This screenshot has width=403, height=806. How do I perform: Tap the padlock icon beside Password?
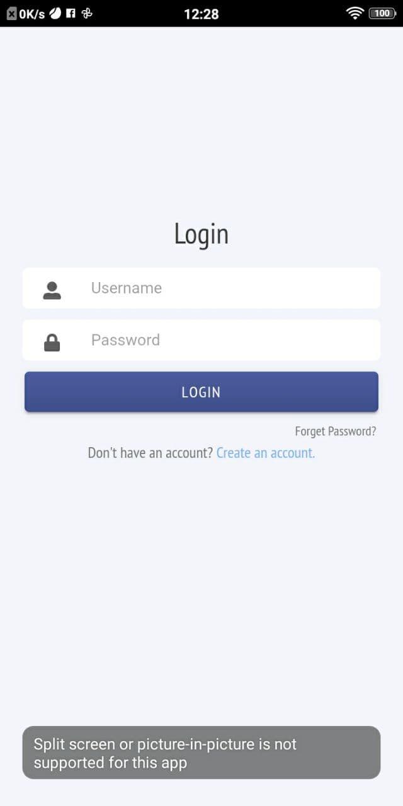pos(52,342)
